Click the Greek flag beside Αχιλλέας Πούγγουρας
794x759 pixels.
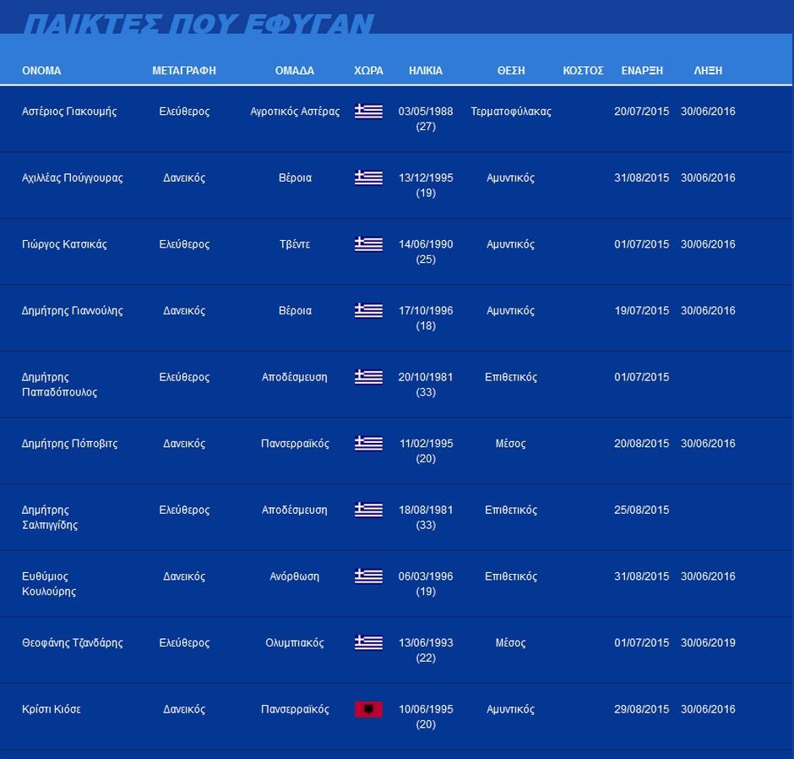point(368,177)
